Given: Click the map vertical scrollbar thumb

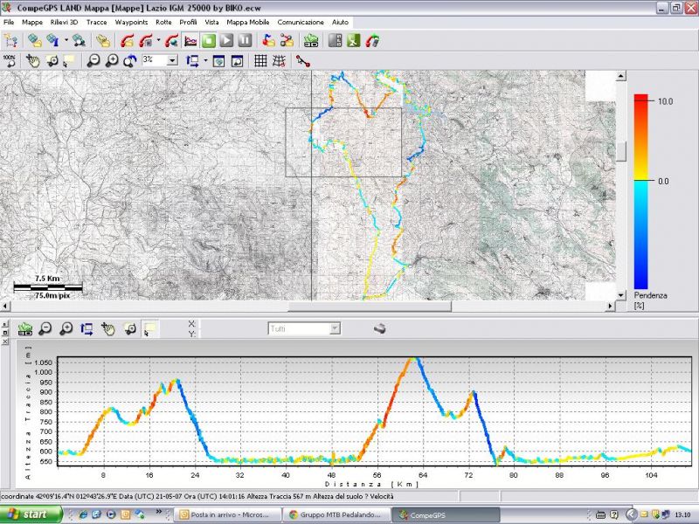Looking at the screenshot, I should [x=621, y=151].
